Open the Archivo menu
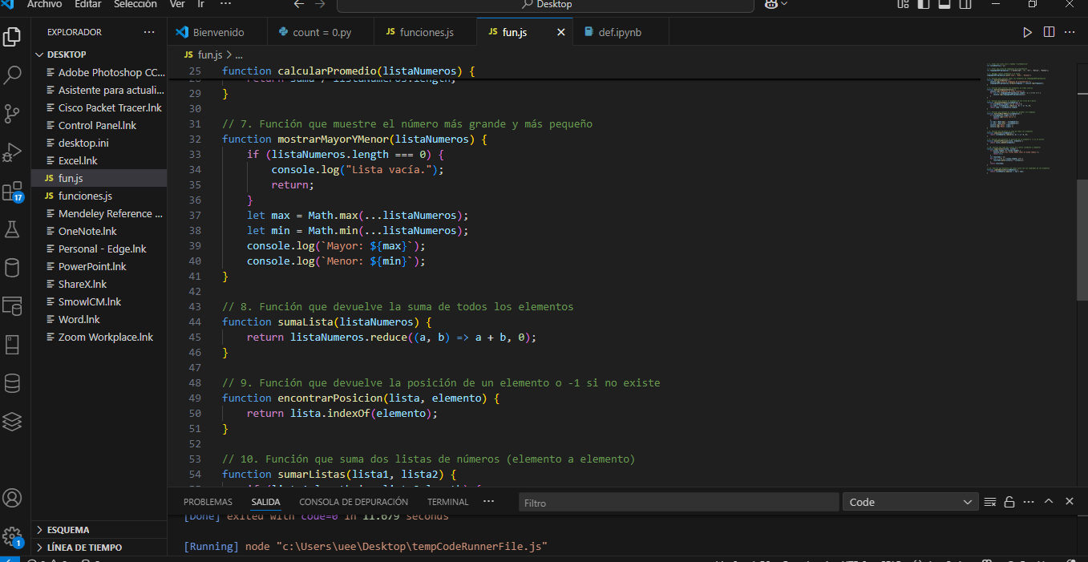This screenshot has height=562, width=1088. point(44,4)
